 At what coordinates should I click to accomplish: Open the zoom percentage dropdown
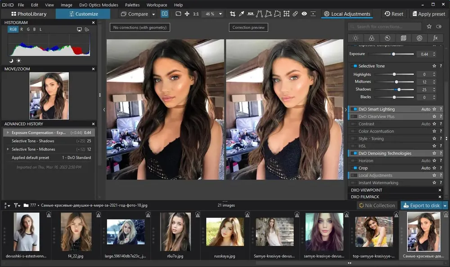220,14
